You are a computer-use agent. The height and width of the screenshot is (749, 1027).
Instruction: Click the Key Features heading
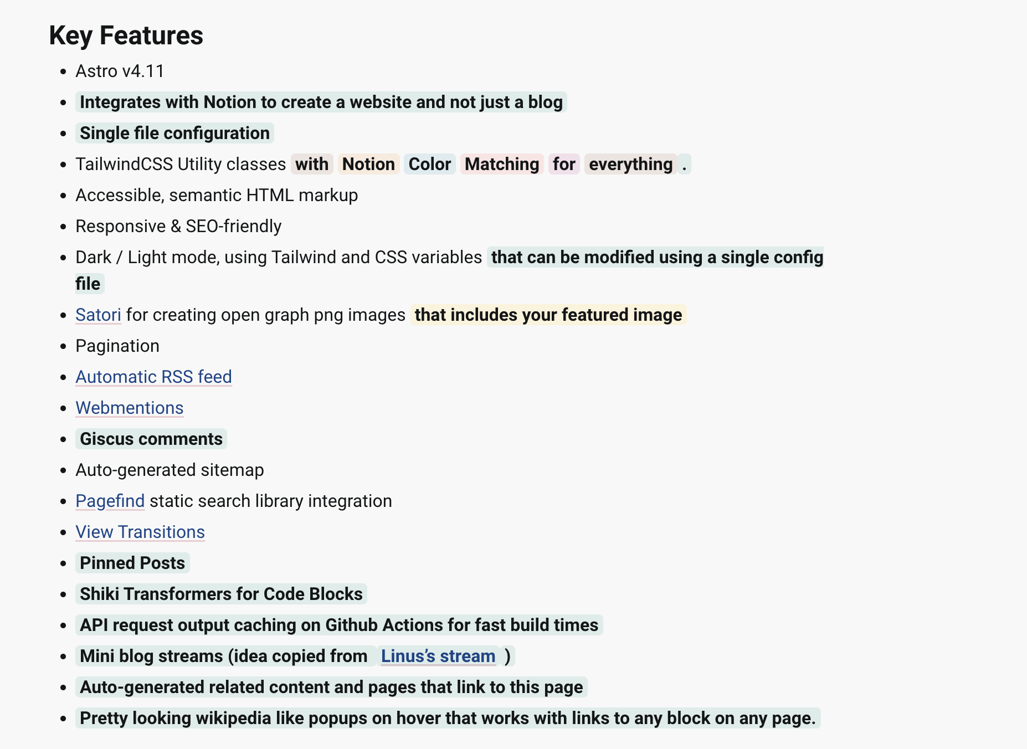tap(126, 35)
